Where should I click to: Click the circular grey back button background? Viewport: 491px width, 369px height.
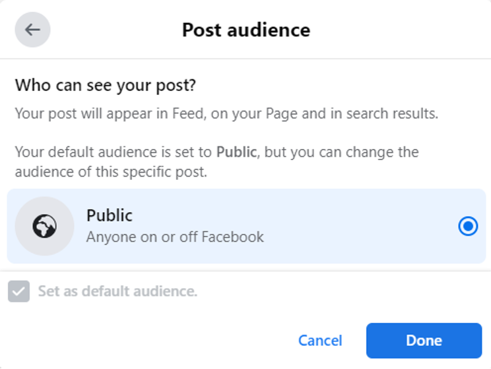32,30
